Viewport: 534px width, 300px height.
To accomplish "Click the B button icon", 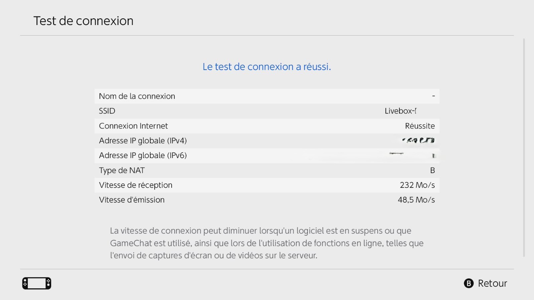I will tap(469, 283).
